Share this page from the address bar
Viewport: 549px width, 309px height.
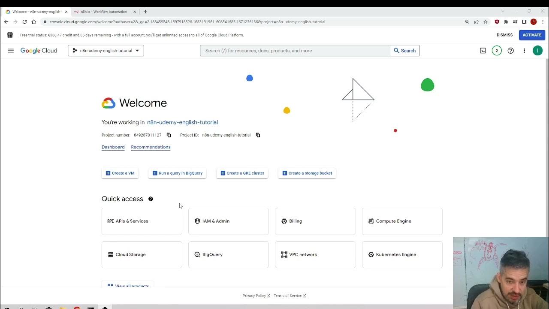(x=476, y=22)
